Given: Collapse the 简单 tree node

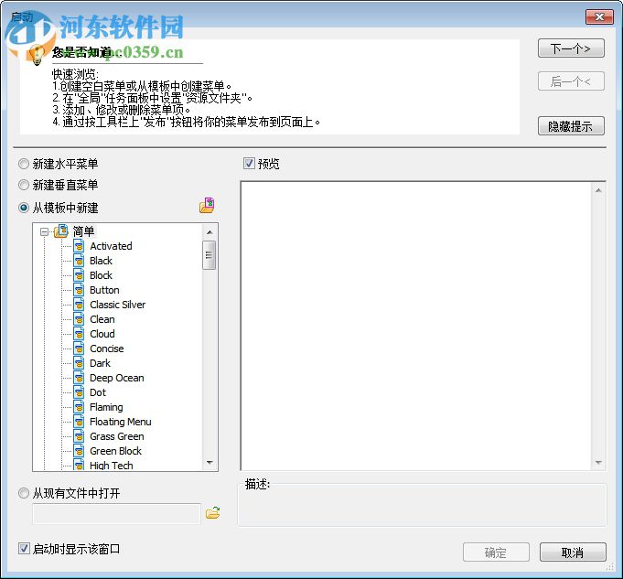Looking at the screenshot, I should [x=45, y=231].
